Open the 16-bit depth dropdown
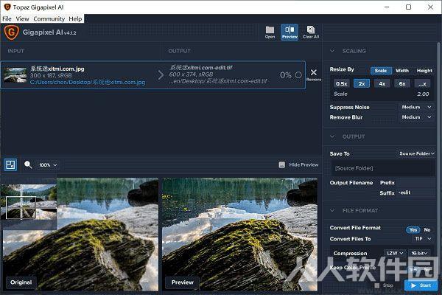Screen dimensions: 442x295 click(419, 253)
